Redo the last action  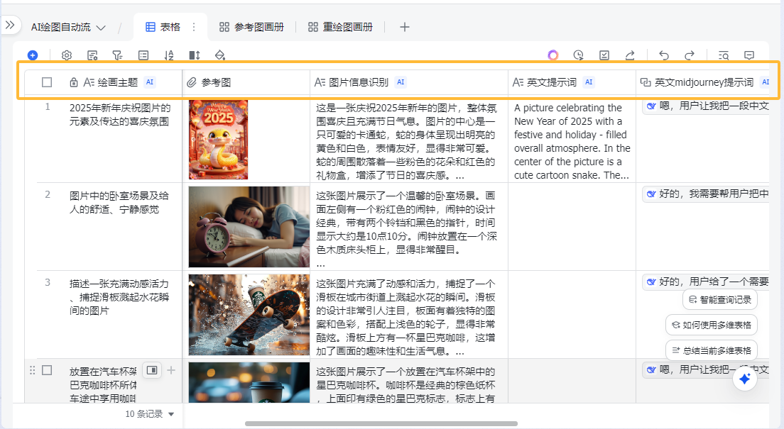689,55
